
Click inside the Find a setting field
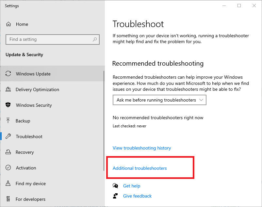click(49, 39)
